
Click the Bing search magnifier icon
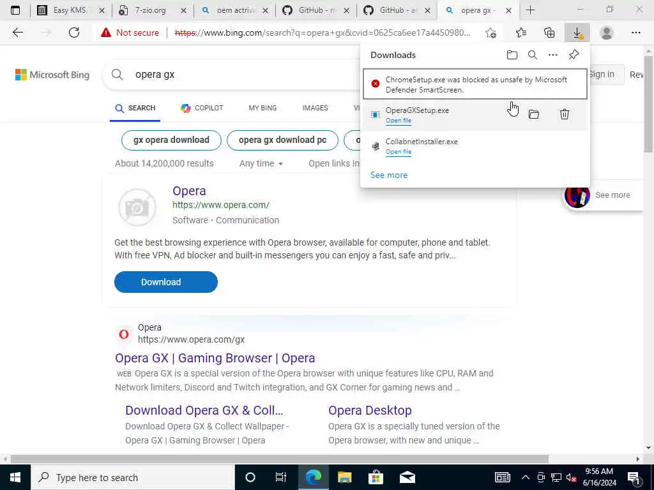118,75
